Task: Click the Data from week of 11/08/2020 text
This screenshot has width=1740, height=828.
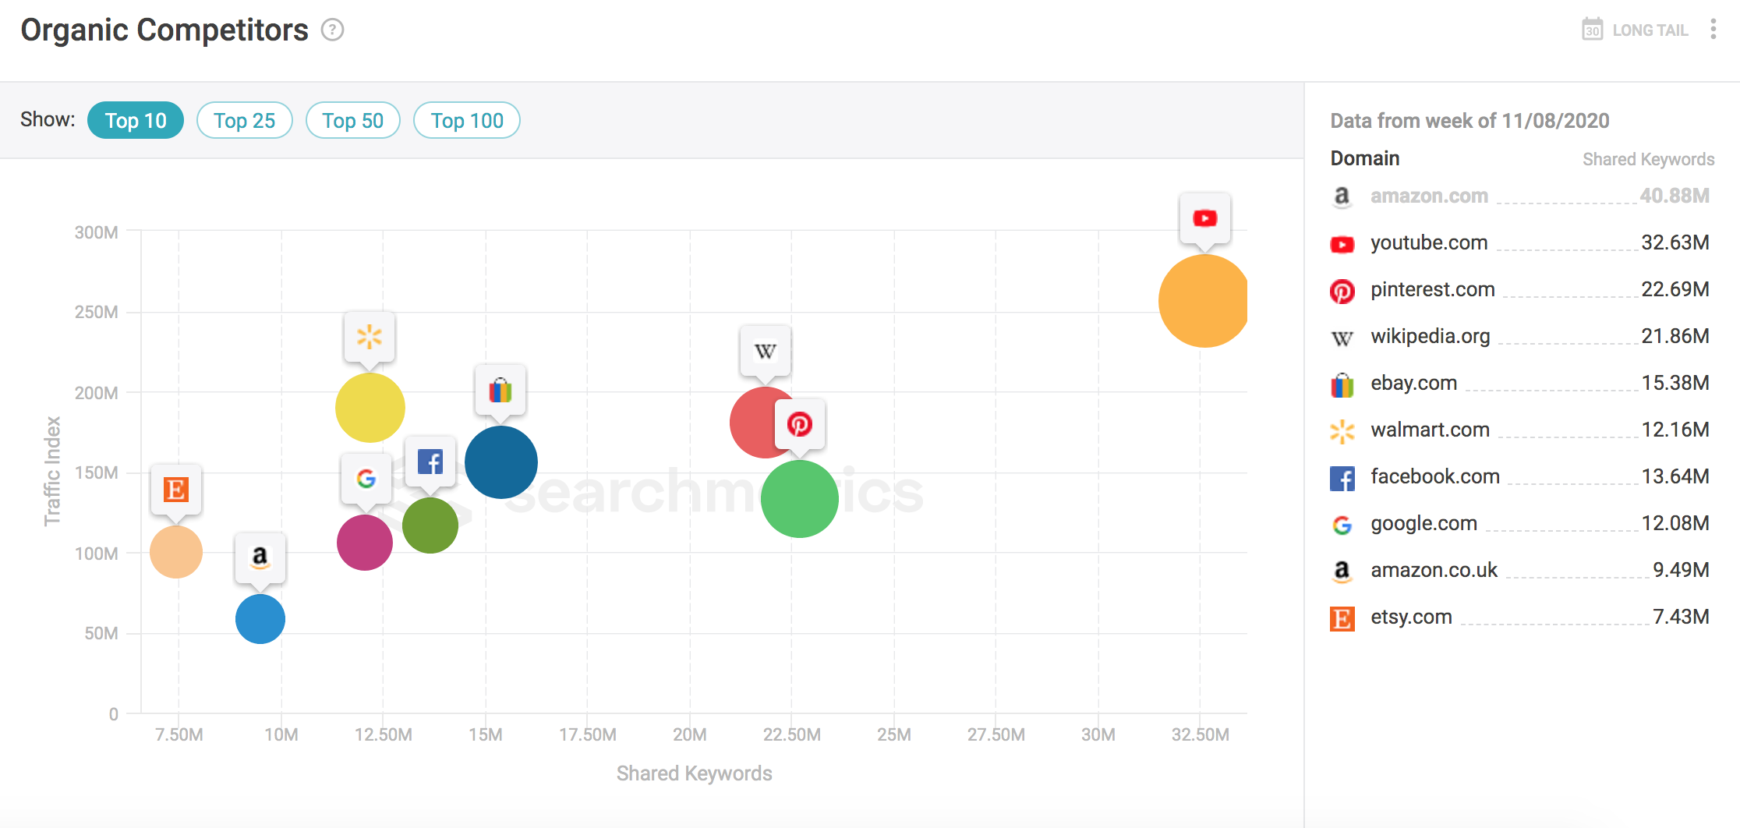Action: (1469, 121)
